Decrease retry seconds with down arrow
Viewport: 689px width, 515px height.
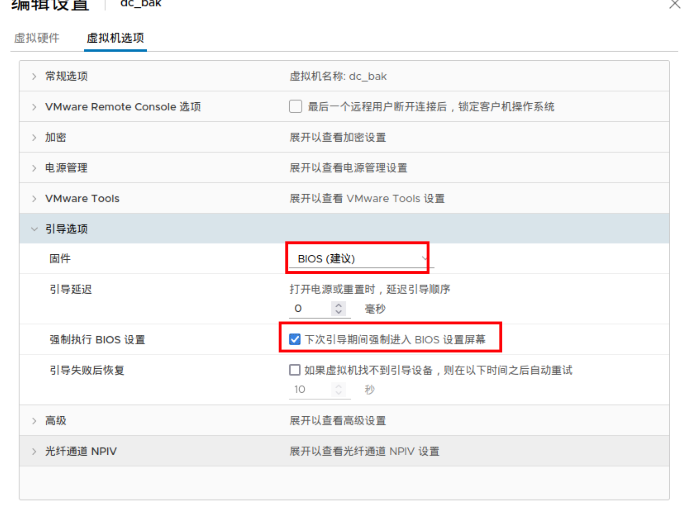[338, 393]
